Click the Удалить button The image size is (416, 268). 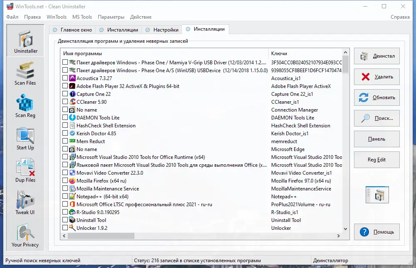[x=377, y=77]
